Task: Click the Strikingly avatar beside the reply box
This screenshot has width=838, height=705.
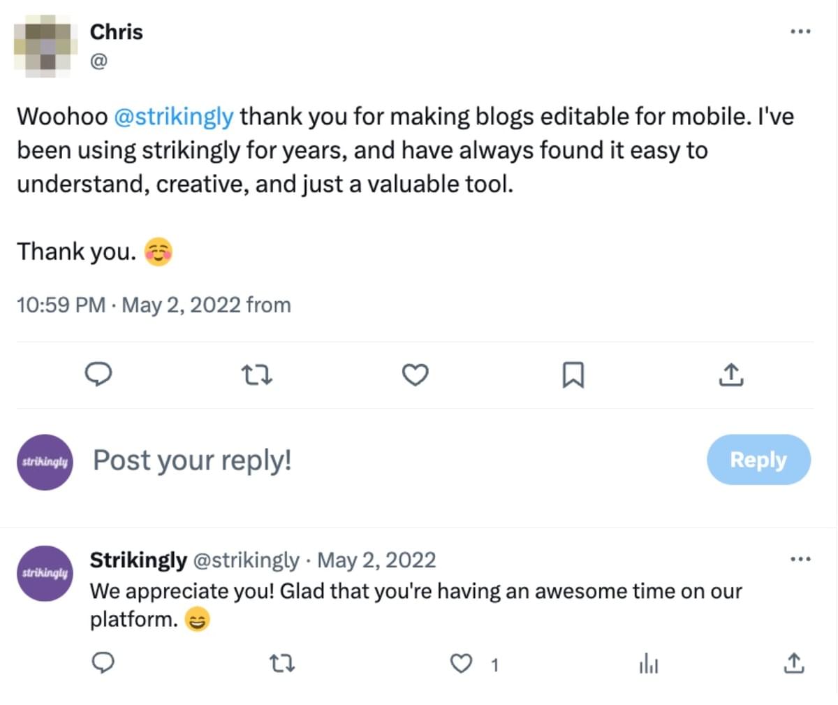Action: tap(45, 462)
